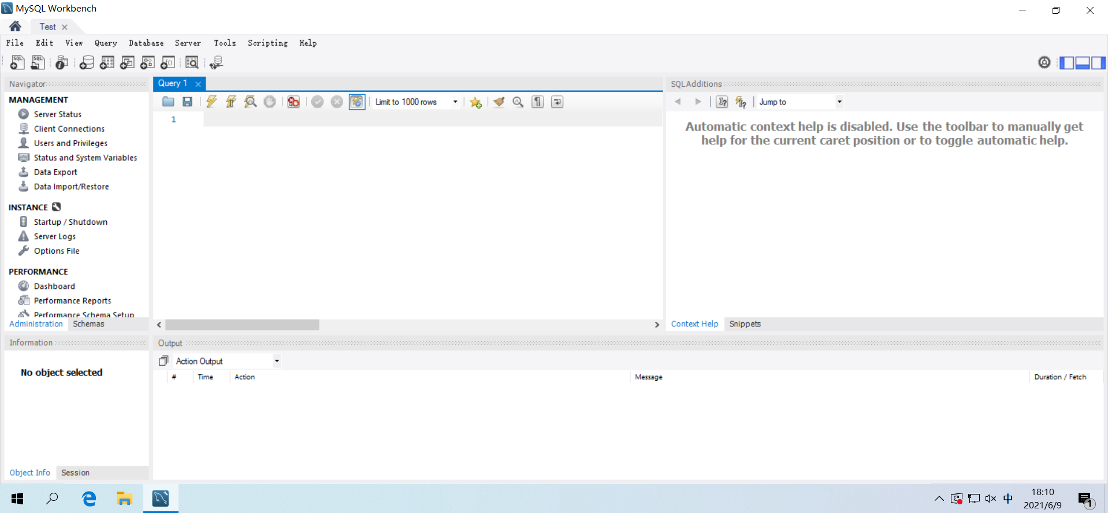Open the Scripting menu
This screenshot has height=513, width=1108.
tap(267, 43)
